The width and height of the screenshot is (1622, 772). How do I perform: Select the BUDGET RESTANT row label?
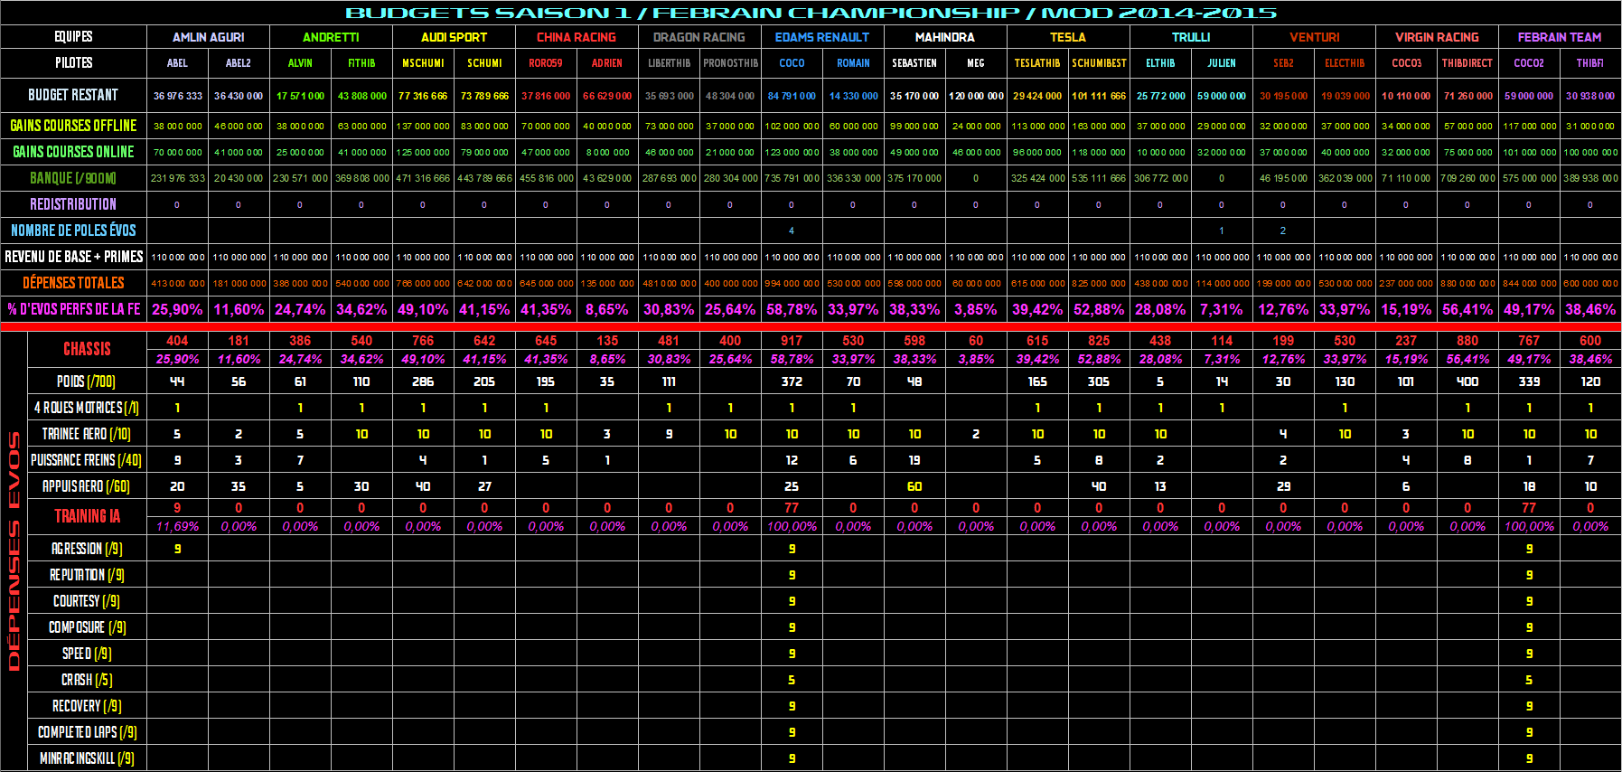73,95
